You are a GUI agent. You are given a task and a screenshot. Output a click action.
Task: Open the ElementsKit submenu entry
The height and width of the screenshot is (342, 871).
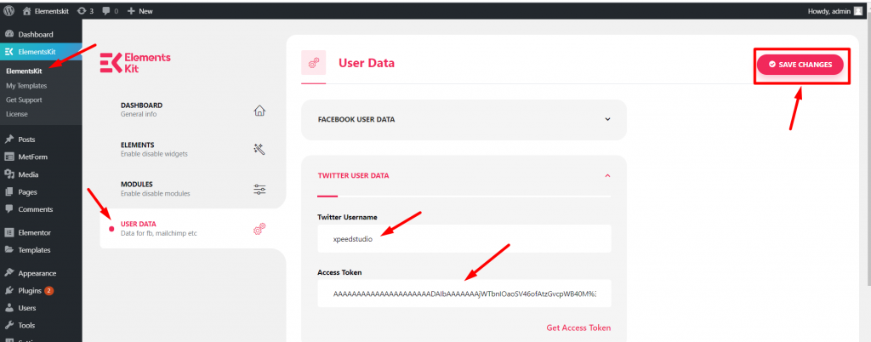click(x=24, y=71)
